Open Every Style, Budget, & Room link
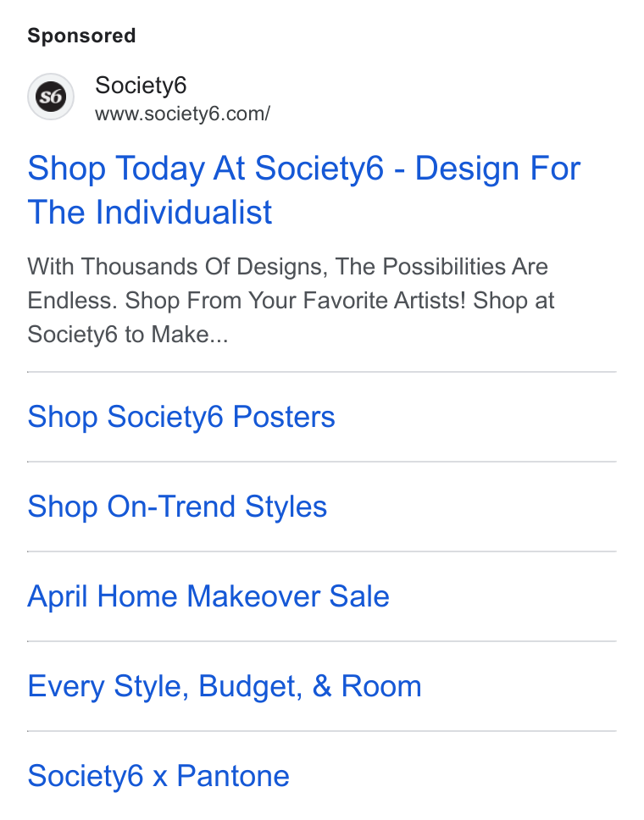Screen dimensions: 644x820 225,687
